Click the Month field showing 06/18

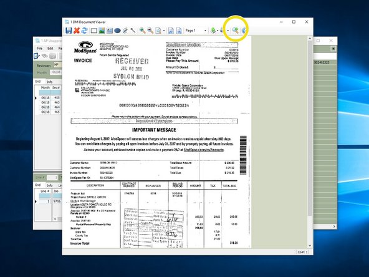[56, 72]
